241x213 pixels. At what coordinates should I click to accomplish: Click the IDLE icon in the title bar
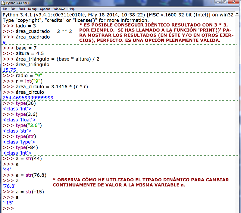pyautogui.click(x=3, y=2)
